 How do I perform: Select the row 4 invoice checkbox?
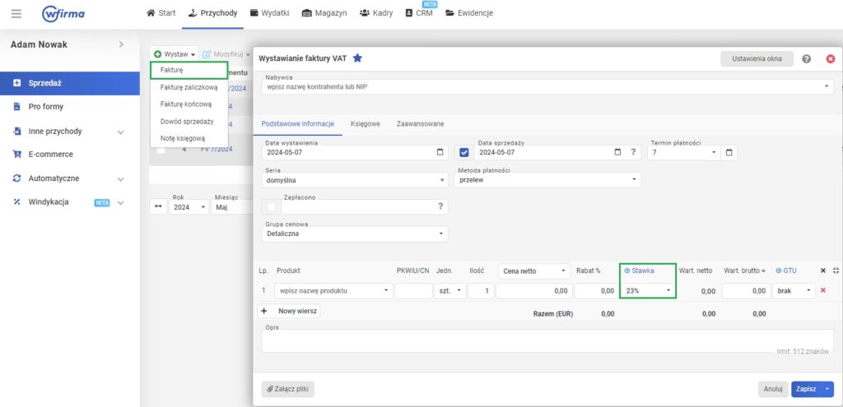(161, 150)
